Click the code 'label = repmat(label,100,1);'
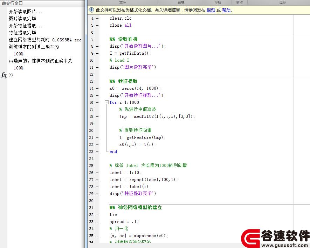 pos(144,180)
